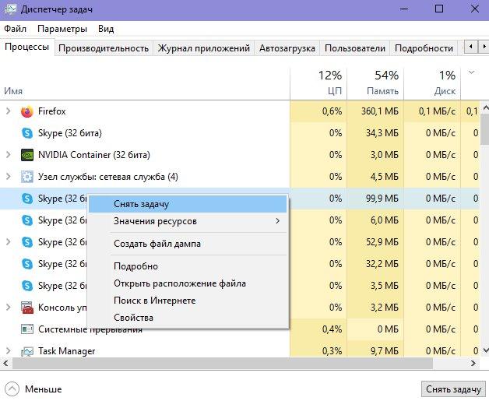Choose Открыть расположение файла menu item
489x408 pixels.
pyautogui.click(x=188, y=283)
